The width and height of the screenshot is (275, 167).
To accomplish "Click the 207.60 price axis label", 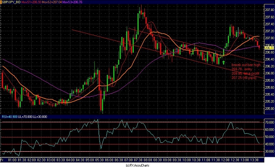I will (x=270, y=17).
